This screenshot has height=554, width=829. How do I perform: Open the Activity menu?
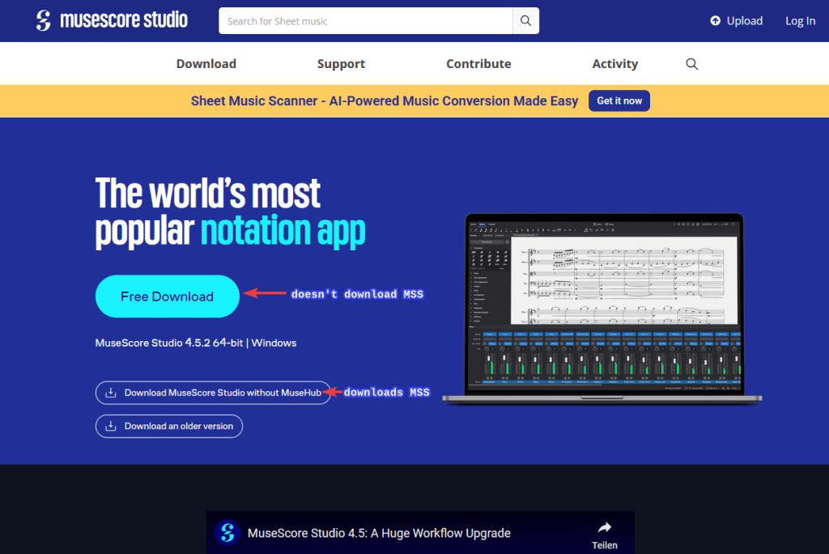click(614, 64)
